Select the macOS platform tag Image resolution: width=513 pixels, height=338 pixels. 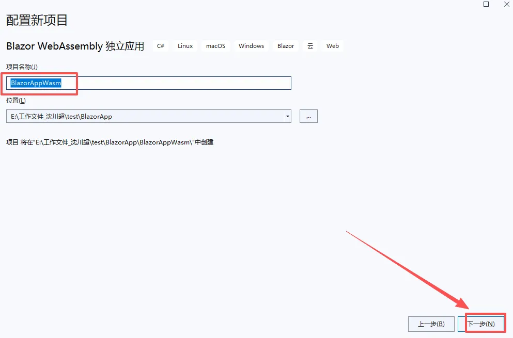215,46
